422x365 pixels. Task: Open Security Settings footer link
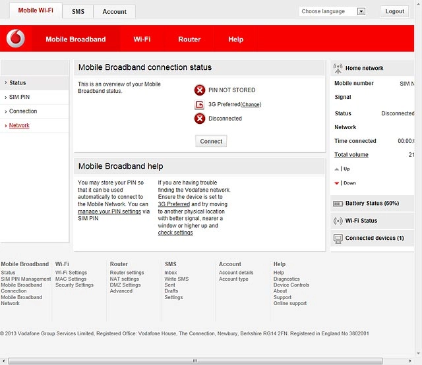75,285
